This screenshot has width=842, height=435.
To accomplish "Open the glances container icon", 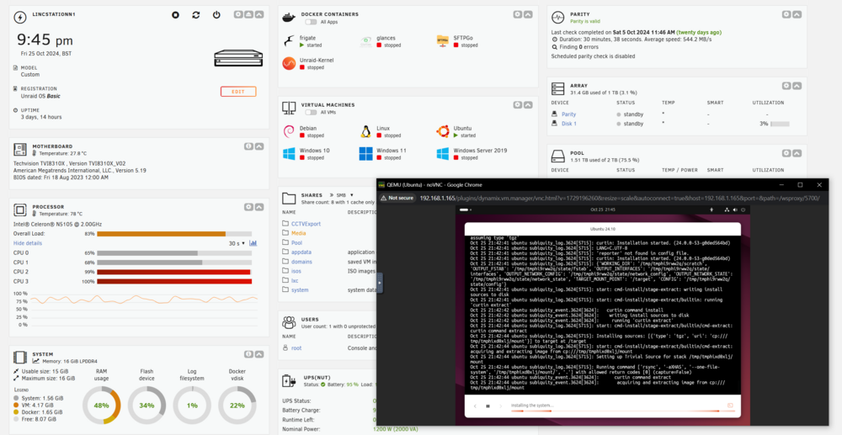I will pos(366,41).
